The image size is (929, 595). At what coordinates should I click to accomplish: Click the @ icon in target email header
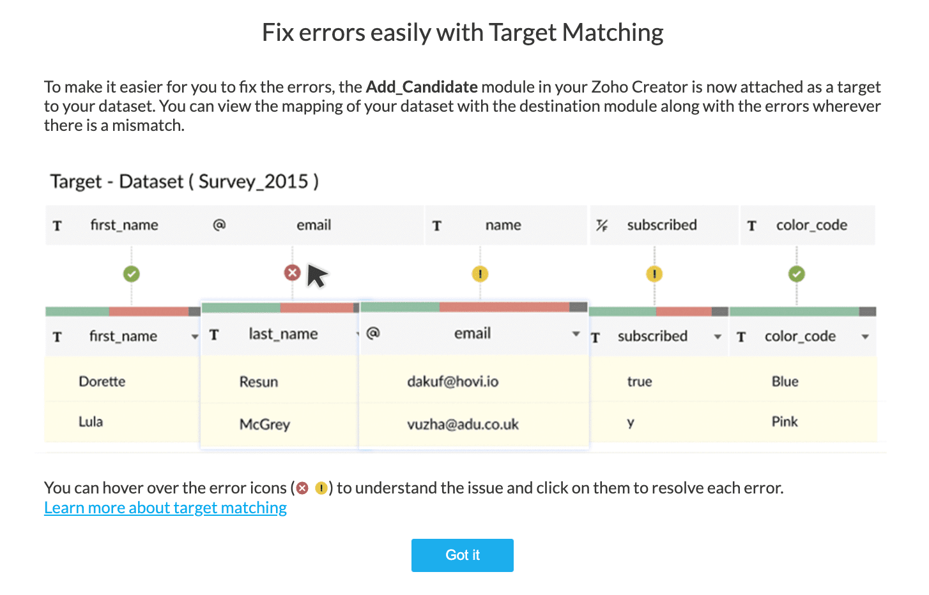pos(219,225)
